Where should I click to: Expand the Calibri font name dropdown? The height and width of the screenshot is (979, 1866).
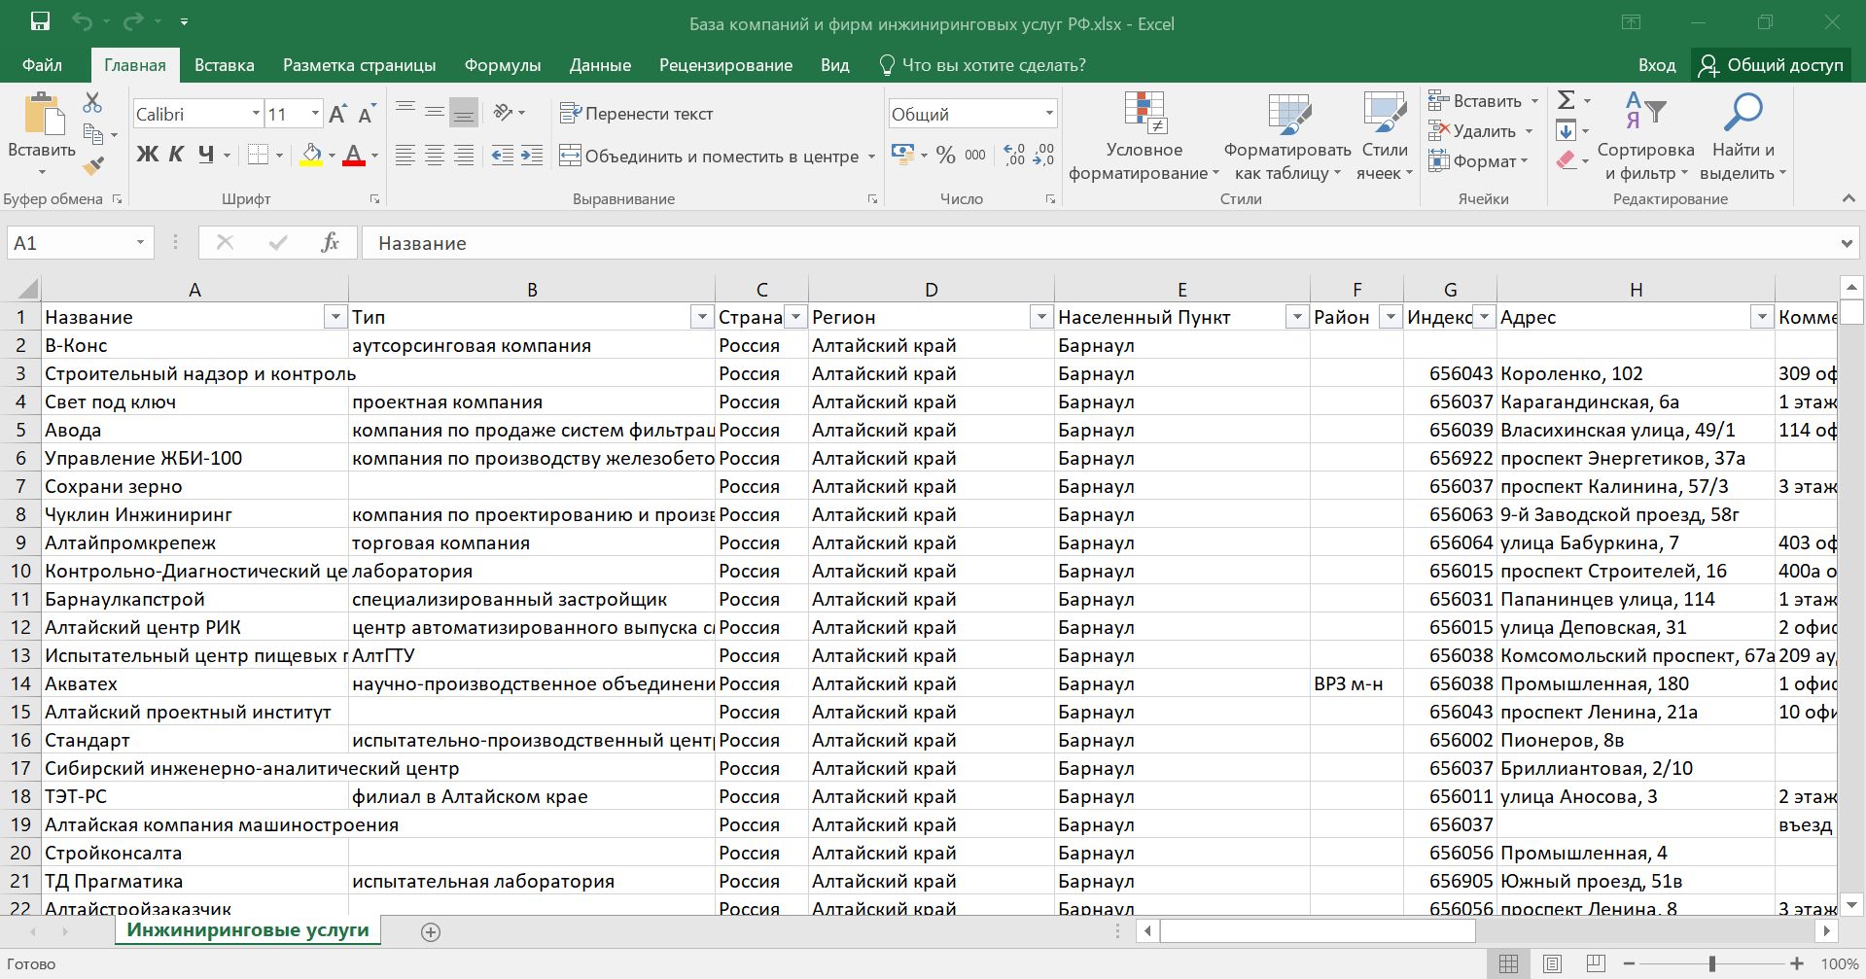click(256, 114)
